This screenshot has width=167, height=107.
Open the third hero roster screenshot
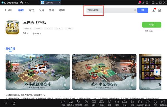tap(150, 72)
